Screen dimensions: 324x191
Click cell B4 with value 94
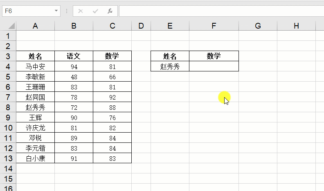74,67
